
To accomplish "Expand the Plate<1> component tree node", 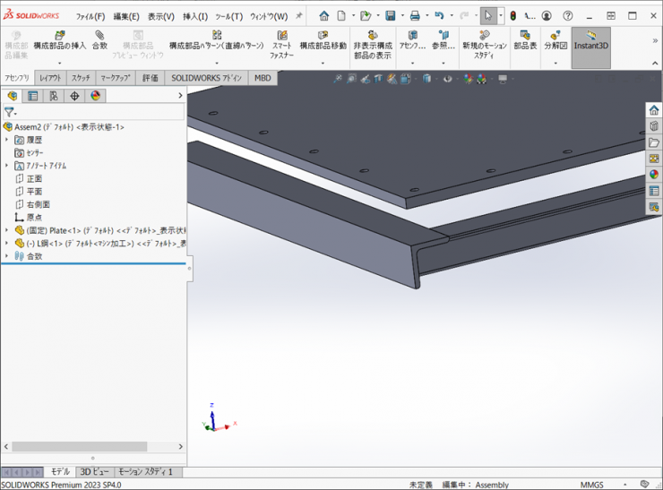I will pyautogui.click(x=7, y=230).
